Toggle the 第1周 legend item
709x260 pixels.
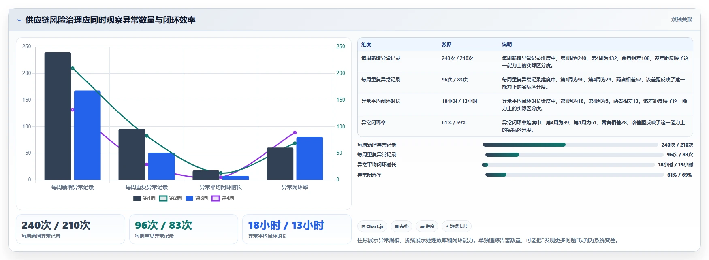coord(144,198)
